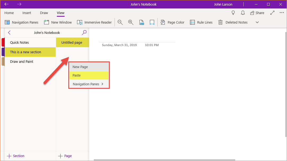The height and width of the screenshot is (161, 287).
Task: Search the notebook with magnifier icon
Action: click(84, 33)
